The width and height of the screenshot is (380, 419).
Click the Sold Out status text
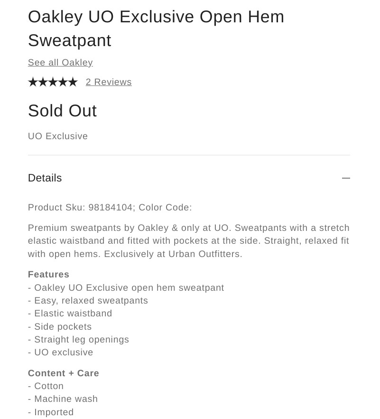[x=62, y=111]
